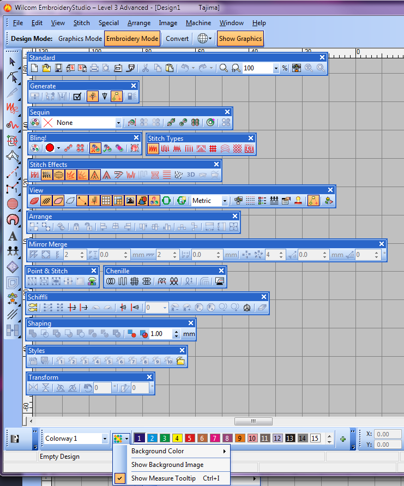Open the Arrange menu
Viewport: 404px width, 486px height.
click(x=139, y=23)
